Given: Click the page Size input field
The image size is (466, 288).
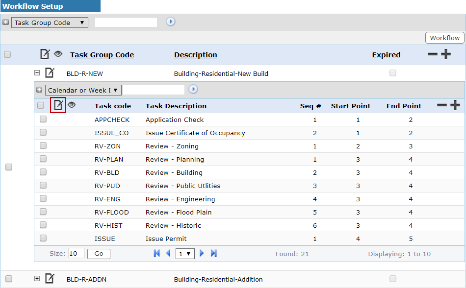Looking at the screenshot, I should tap(76, 254).
